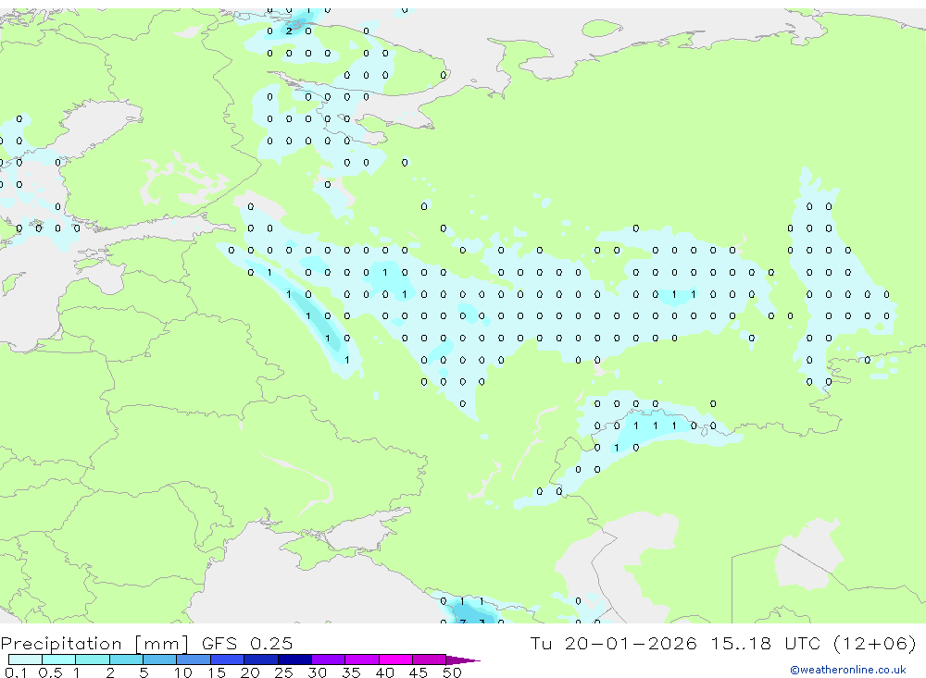Image resolution: width=926 pixels, height=678 pixels.
Task: Choose the 20–25 mm legend color swatch
Action: point(261,660)
